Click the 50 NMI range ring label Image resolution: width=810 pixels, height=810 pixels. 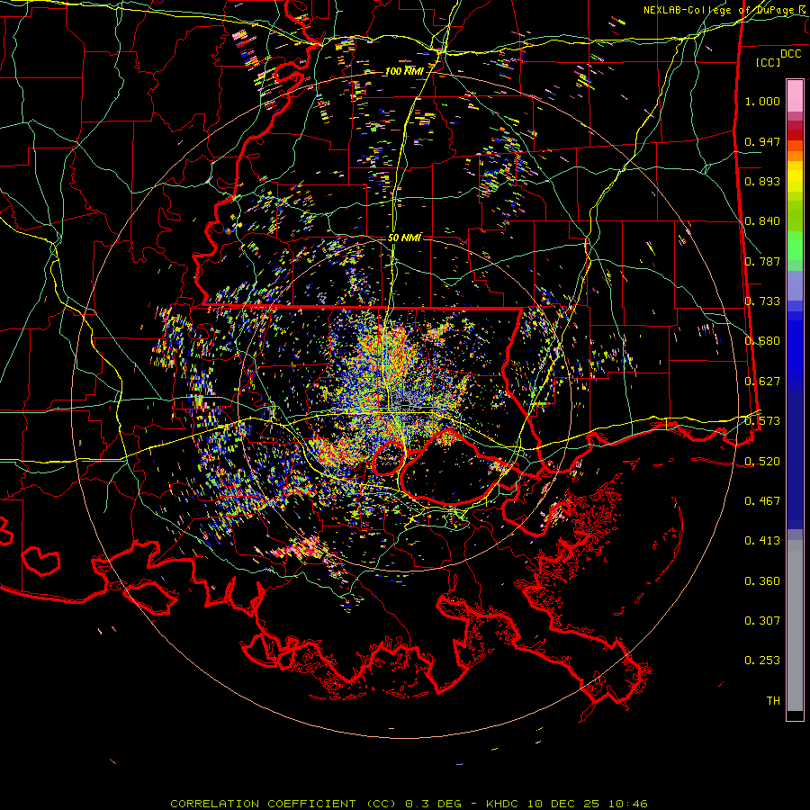click(404, 238)
